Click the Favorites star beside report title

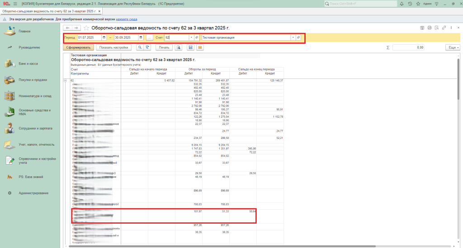(x=86, y=28)
